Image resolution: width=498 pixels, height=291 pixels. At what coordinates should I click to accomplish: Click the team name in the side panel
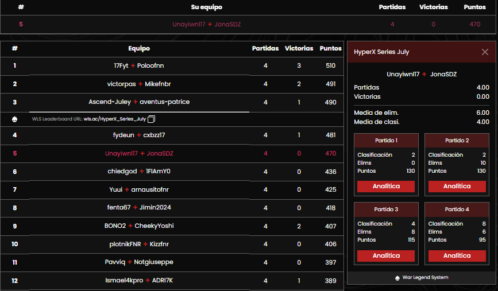[x=422, y=74]
